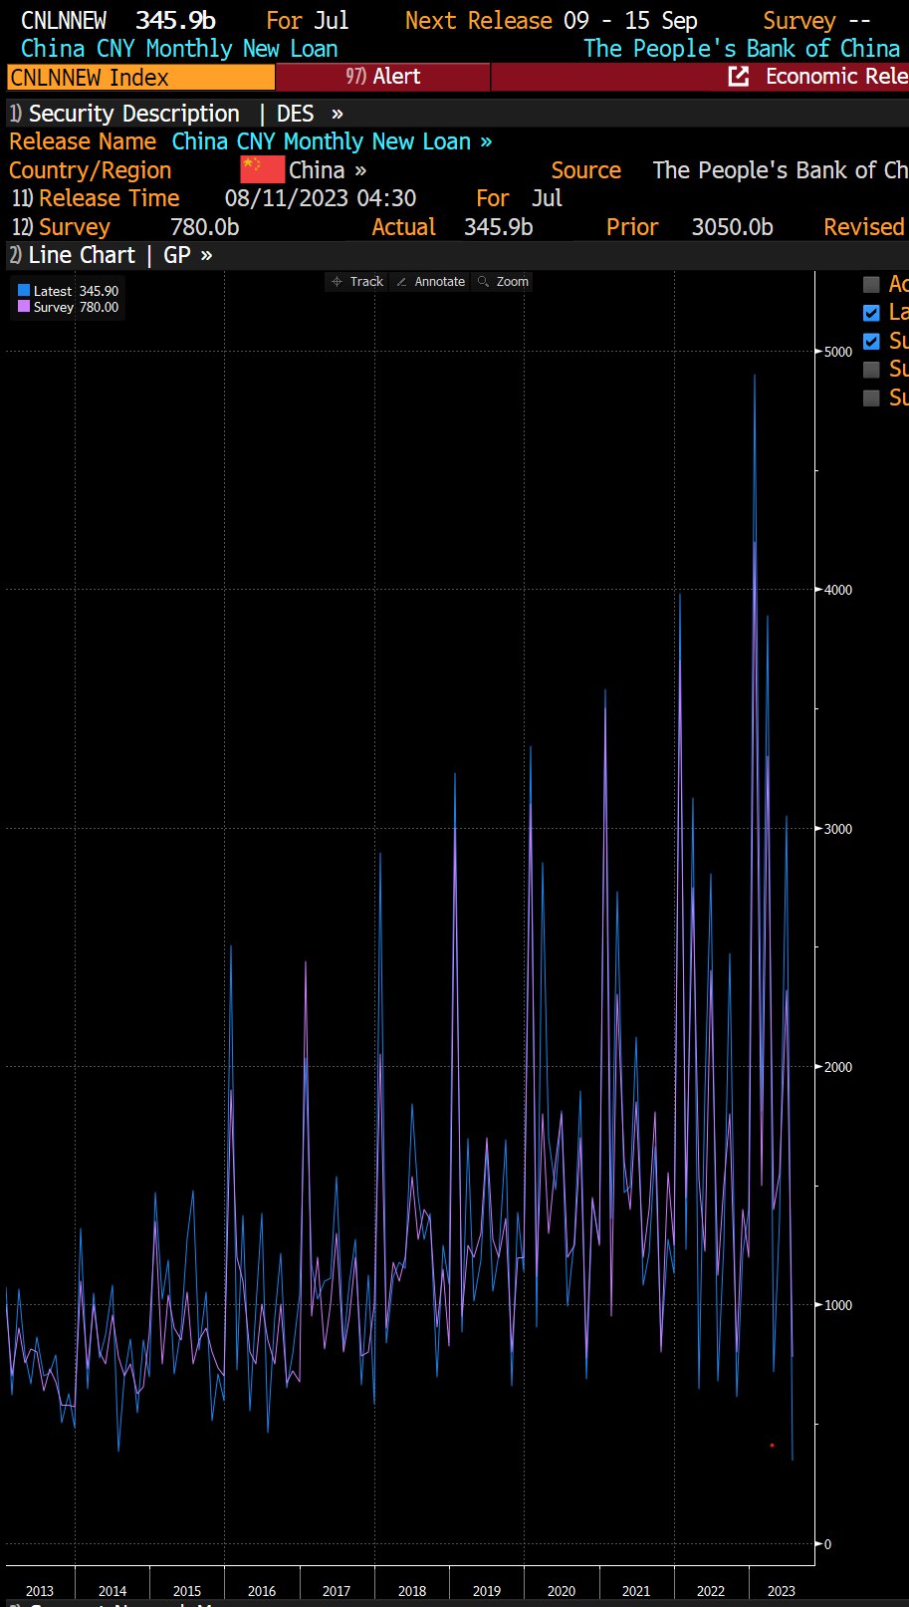Image resolution: width=909 pixels, height=1607 pixels.
Task: Click the 2) Line Chart header
Action: 72,255
